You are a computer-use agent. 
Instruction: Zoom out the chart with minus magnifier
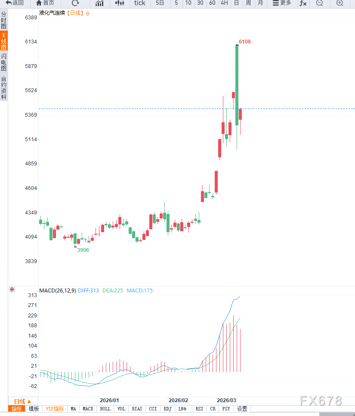coord(319,3)
